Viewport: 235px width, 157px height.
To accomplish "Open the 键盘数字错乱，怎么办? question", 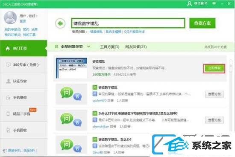I will pyautogui.click(x=115, y=140).
